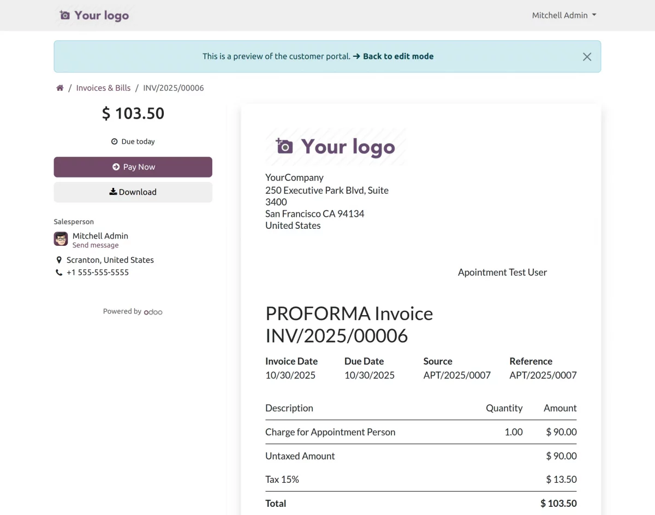Image resolution: width=655 pixels, height=515 pixels.
Task: Click Pay Now to pay the invoice
Action: tap(133, 167)
